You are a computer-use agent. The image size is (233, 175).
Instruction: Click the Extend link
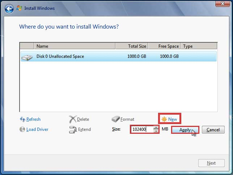[84, 129]
